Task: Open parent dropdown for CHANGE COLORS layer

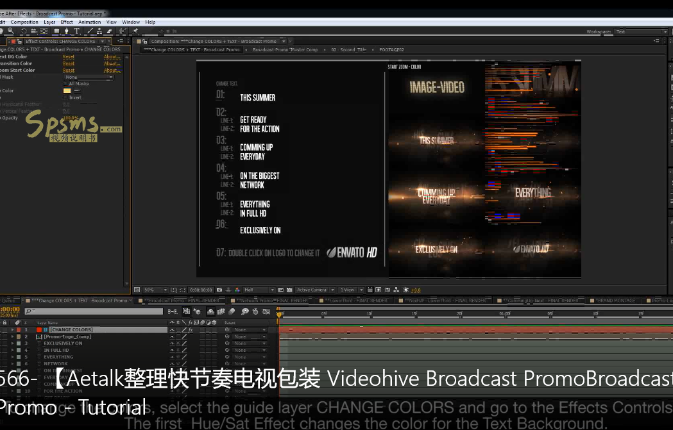Action: tap(250, 330)
